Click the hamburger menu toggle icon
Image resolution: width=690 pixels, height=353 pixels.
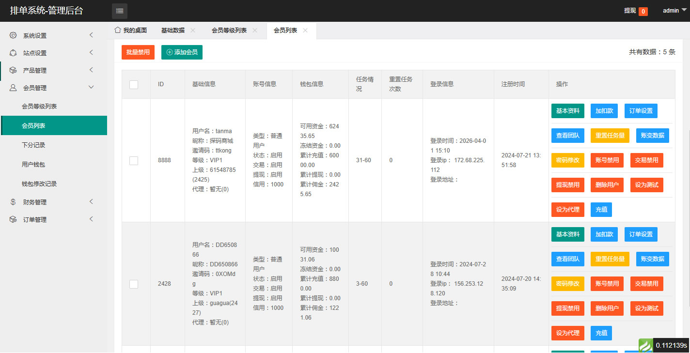pyautogui.click(x=120, y=11)
